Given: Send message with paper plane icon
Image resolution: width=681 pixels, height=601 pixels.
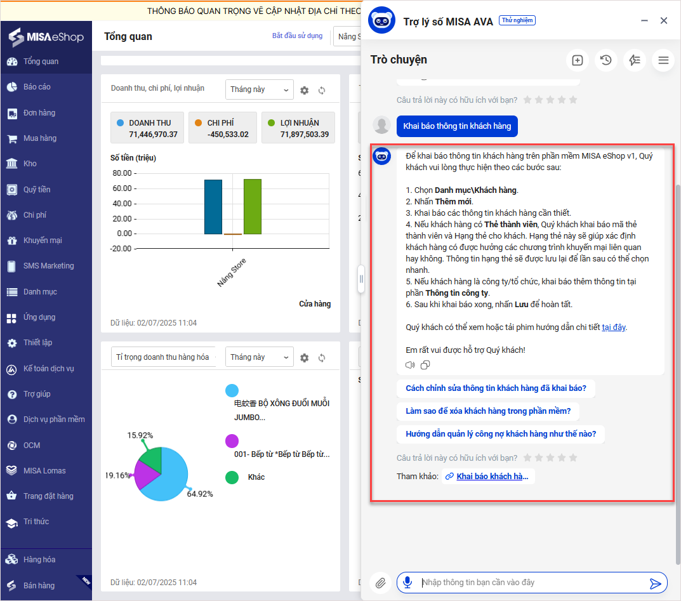Looking at the screenshot, I should 656,583.
